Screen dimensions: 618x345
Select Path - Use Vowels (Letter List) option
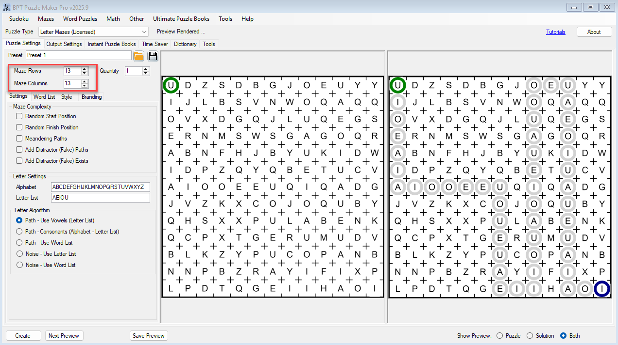coord(19,220)
